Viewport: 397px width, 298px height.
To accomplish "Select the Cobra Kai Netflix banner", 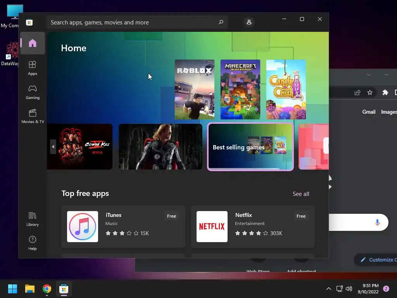I will (x=80, y=147).
